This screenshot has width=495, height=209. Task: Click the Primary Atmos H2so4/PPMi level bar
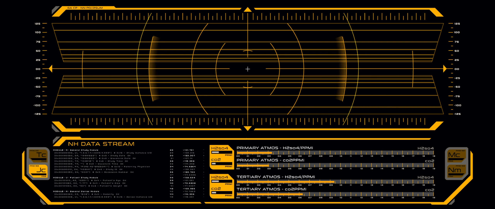tap(335, 153)
